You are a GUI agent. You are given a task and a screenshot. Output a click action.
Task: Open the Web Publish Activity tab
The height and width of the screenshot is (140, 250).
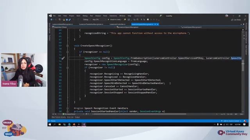[59, 117]
